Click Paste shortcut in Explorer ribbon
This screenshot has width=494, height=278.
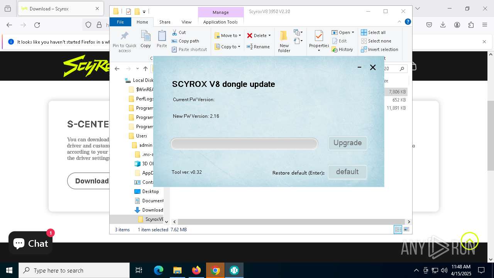(189, 49)
